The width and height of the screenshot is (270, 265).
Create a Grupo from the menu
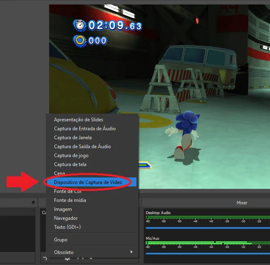pos(92,240)
